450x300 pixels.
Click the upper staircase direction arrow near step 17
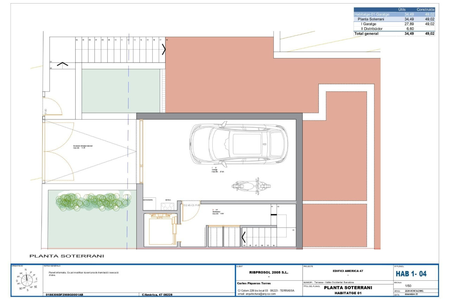tap(163, 50)
